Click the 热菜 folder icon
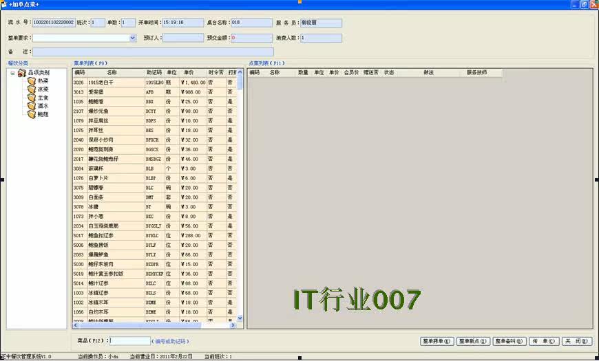 click(x=31, y=81)
